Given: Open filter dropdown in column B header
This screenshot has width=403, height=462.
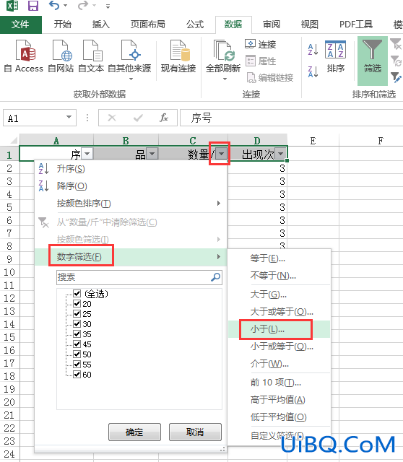Looking at the screenshot, I should 152,154.
